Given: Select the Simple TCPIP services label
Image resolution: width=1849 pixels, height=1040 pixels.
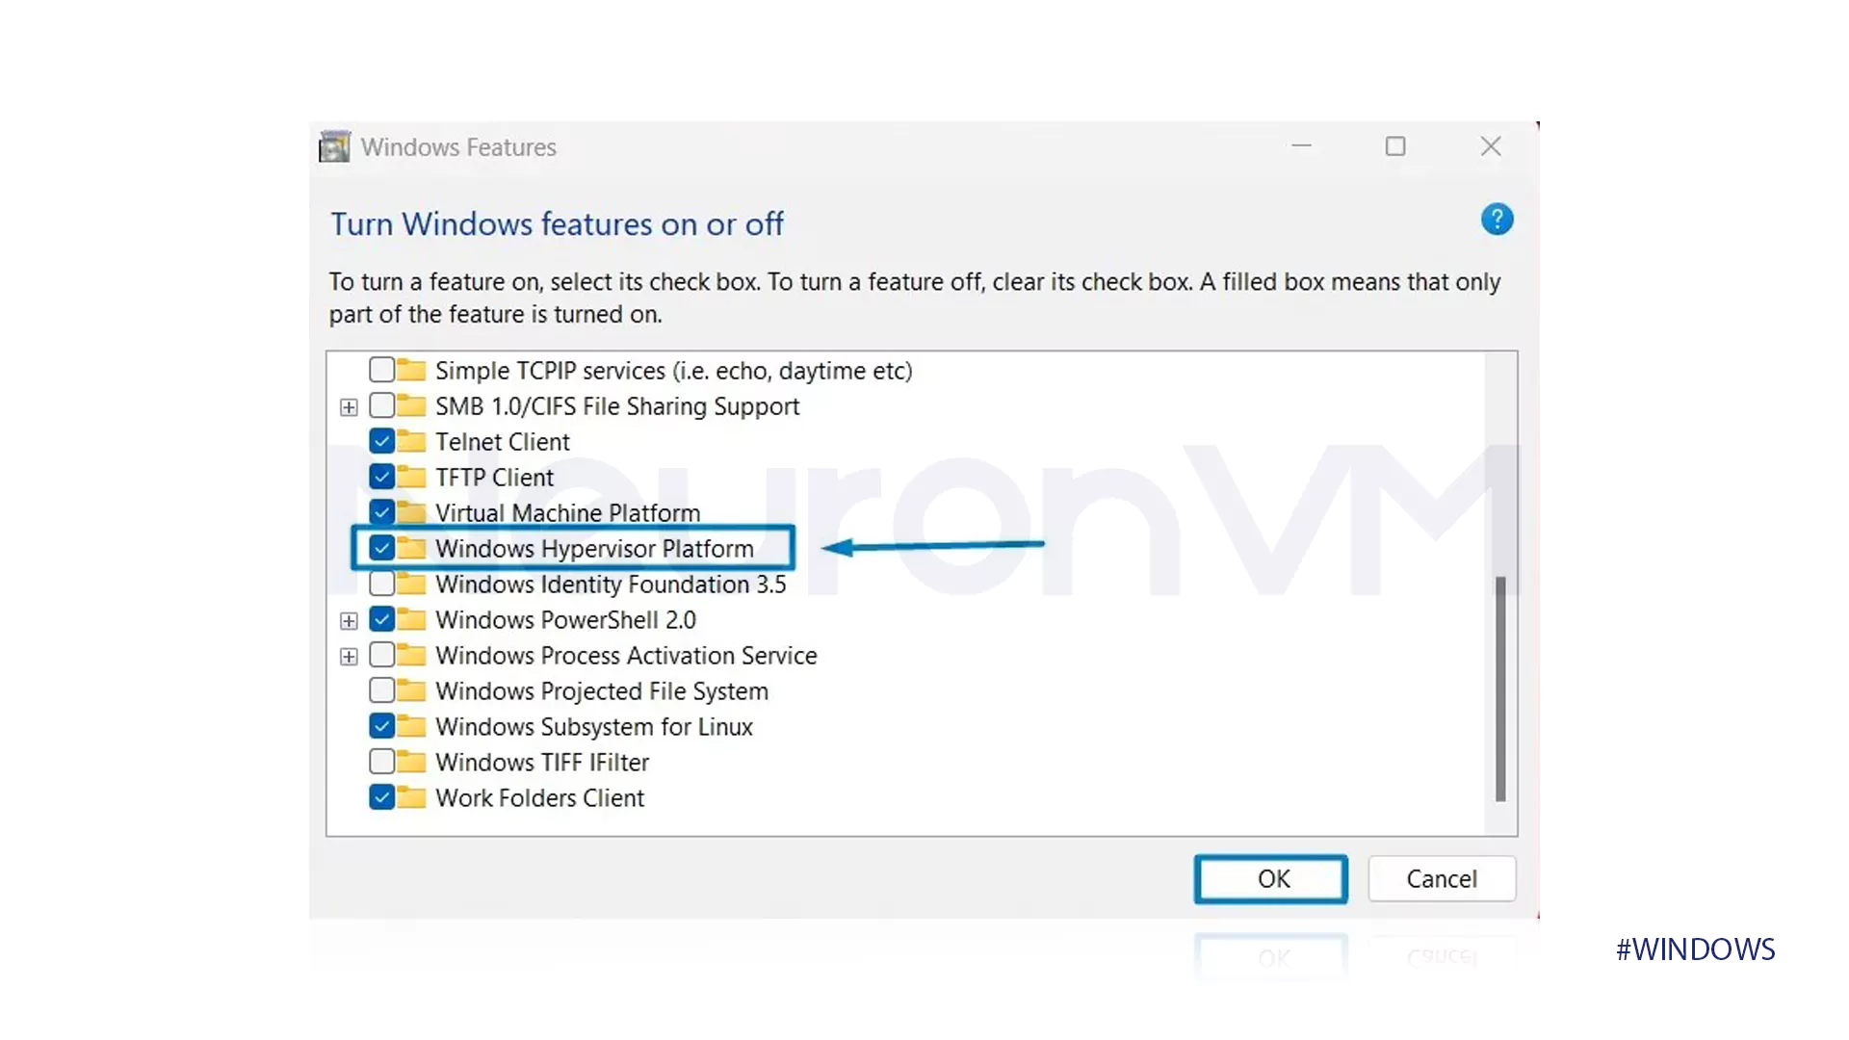Looking at the screenshot, I should pos(674,371).
